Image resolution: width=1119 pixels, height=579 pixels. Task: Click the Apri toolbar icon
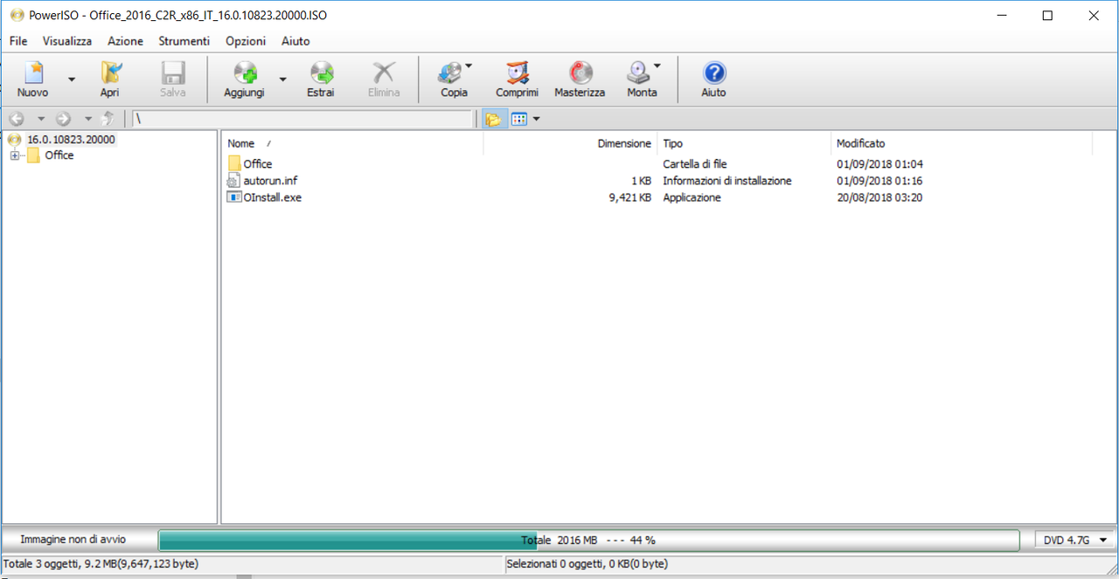(x=110, y=73)
